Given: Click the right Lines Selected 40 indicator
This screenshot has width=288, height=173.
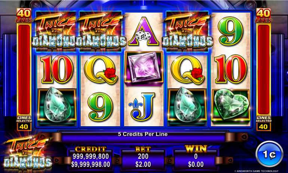Looking at the screenshot, I should click(263, 123).
